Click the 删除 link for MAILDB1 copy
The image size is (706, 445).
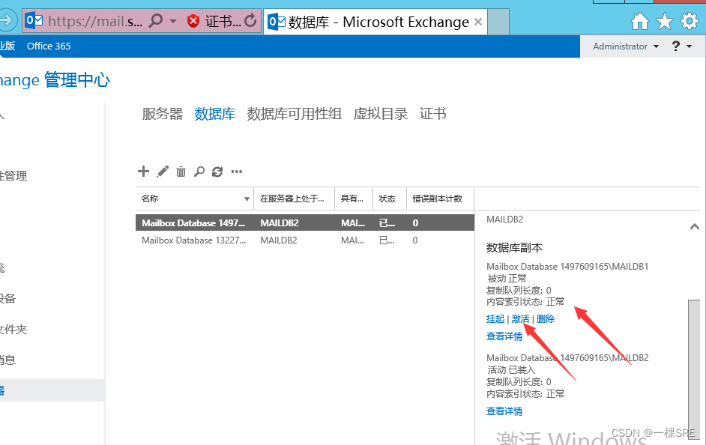coord(546,319)
